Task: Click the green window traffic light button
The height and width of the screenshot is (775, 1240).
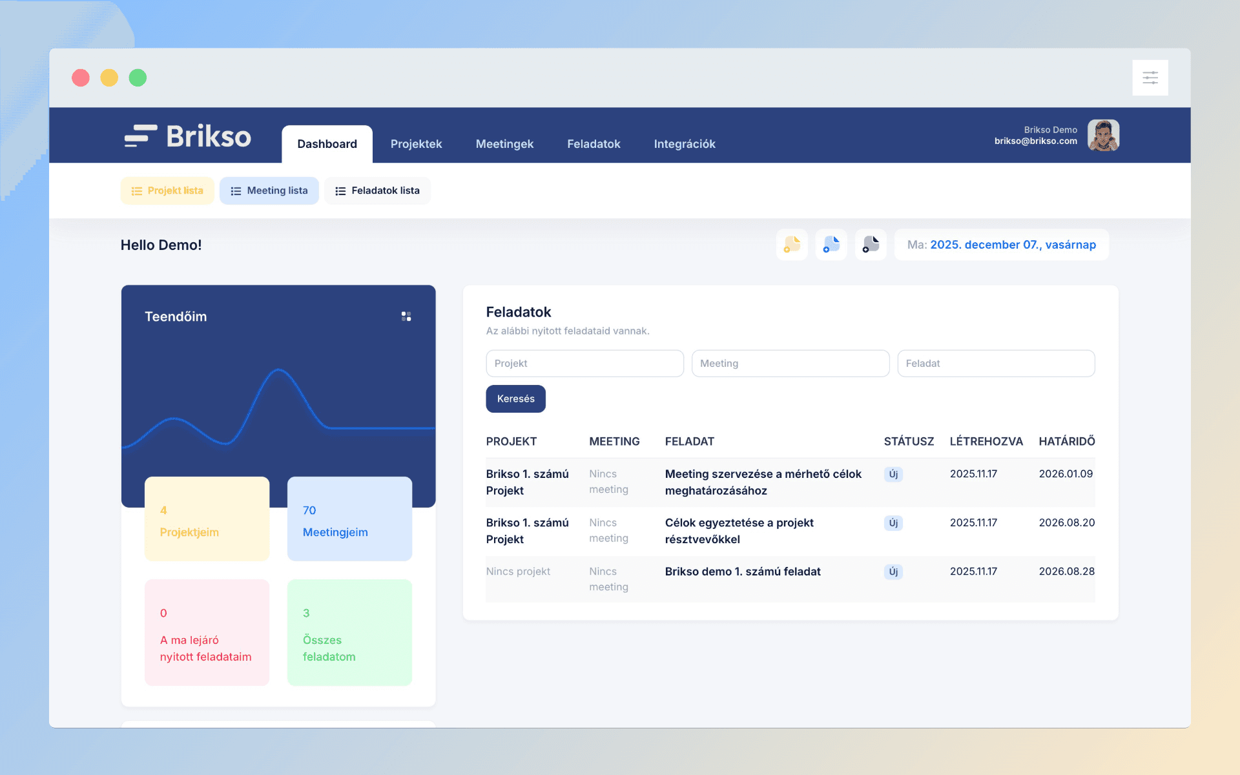Action: click(x=138, y=78)
